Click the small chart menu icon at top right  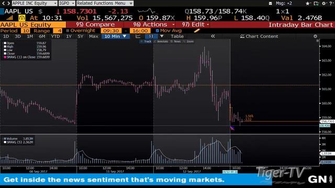318,41
